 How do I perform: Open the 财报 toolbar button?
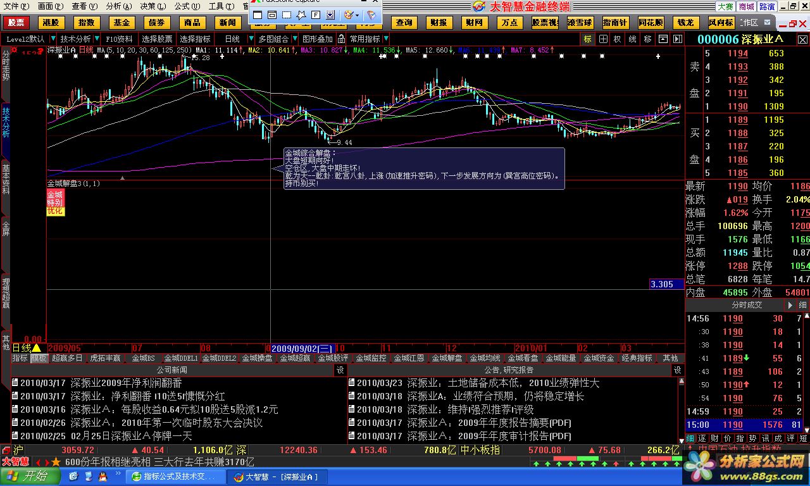(x=439, y=23)
